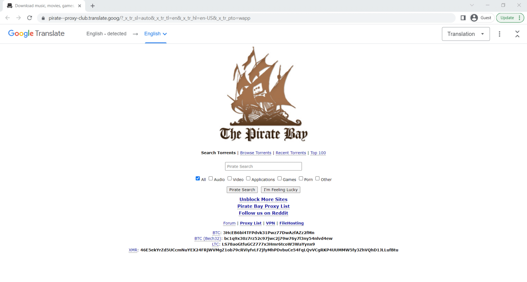Open the Chrome tab search chevron

pyautogui.click(x=472, y=5)
